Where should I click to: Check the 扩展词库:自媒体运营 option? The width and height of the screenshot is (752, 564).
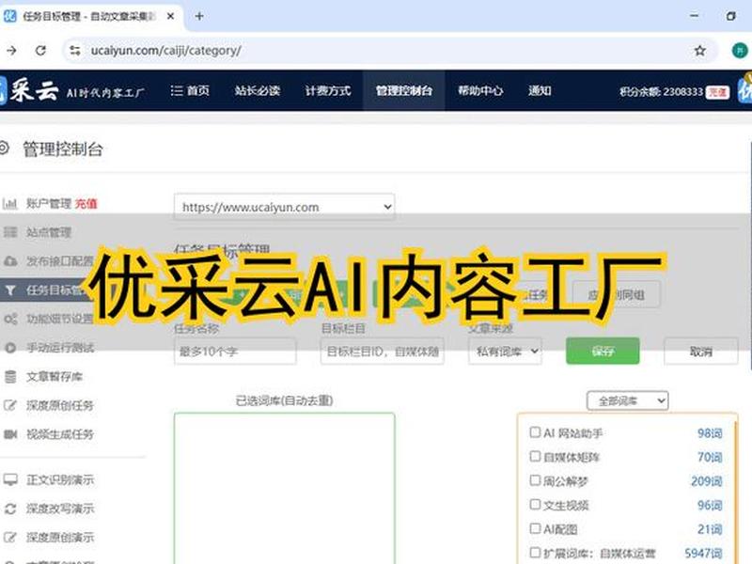535,553
